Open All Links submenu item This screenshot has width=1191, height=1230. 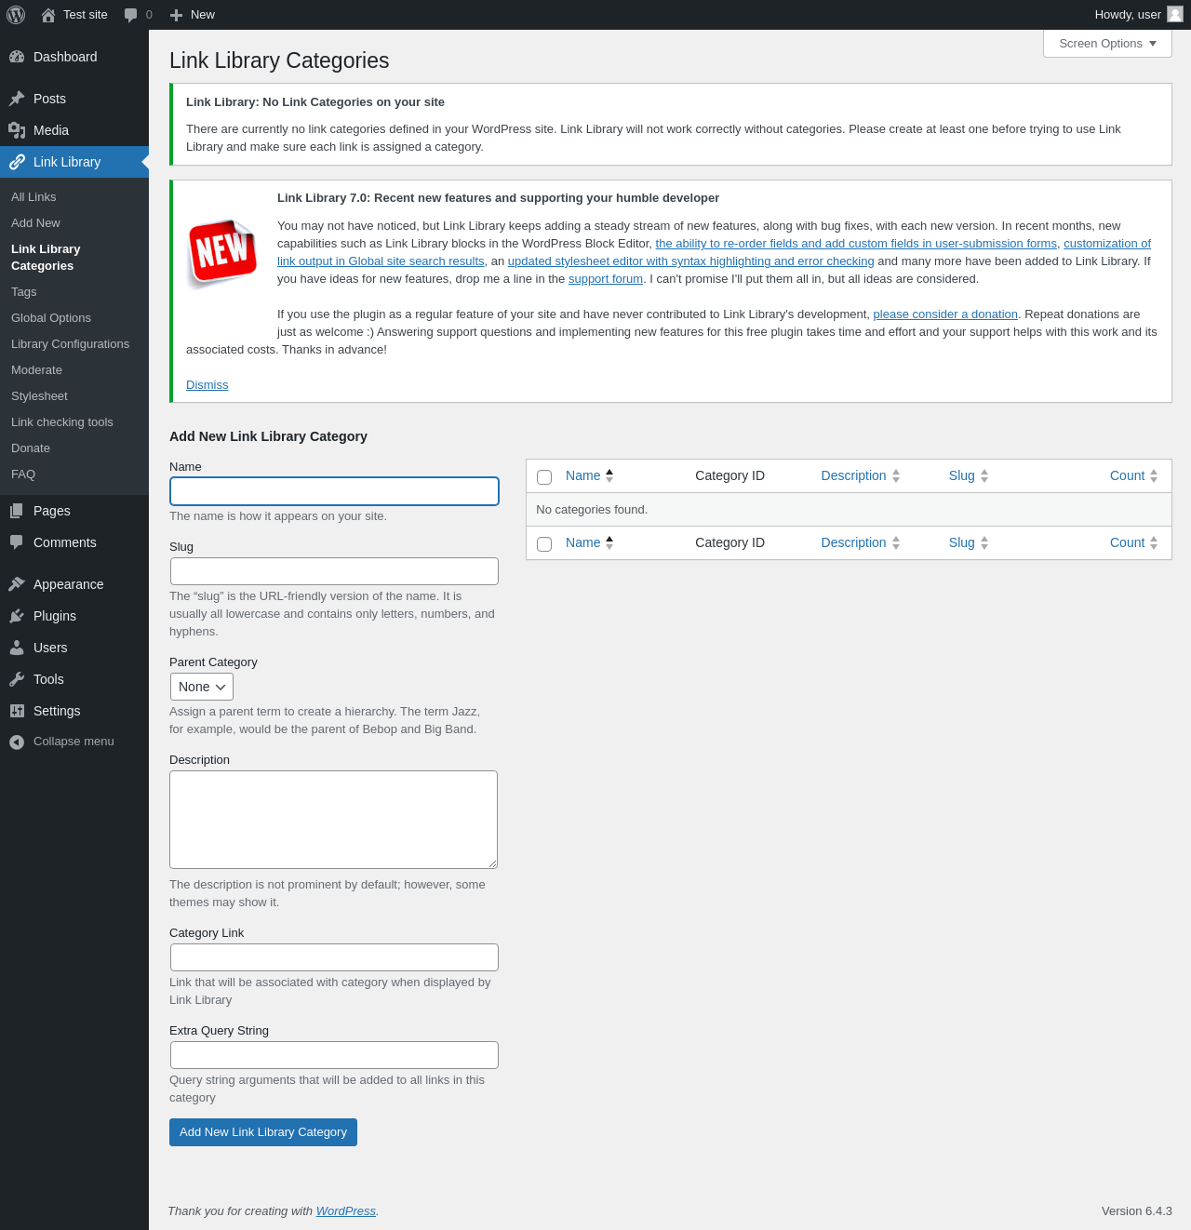tap(33, 197)
